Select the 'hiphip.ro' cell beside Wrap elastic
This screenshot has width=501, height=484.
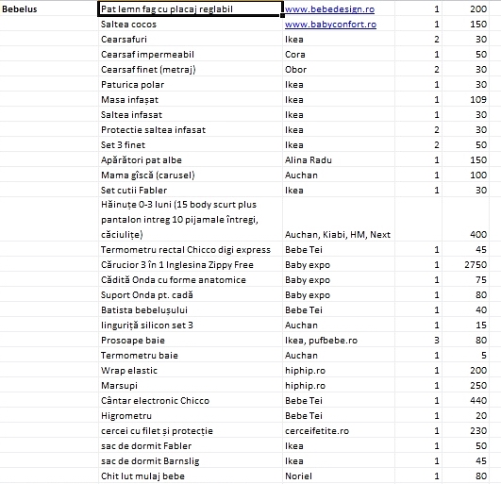(339, 370)
